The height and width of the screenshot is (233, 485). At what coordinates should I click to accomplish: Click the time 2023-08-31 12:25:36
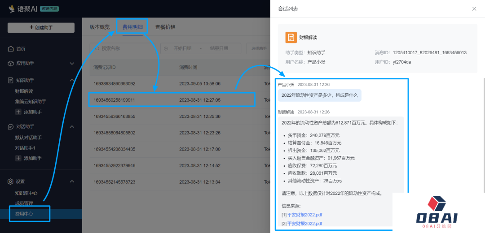pyautogui.click(x=200, y=116)
